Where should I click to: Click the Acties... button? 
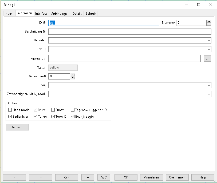coord(17,128)
